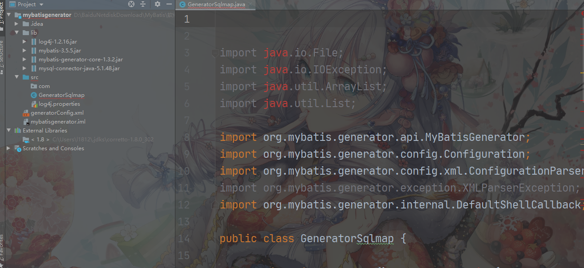
Task: Click the Java class icon on editor tab
Action: (x=182, y=4)
